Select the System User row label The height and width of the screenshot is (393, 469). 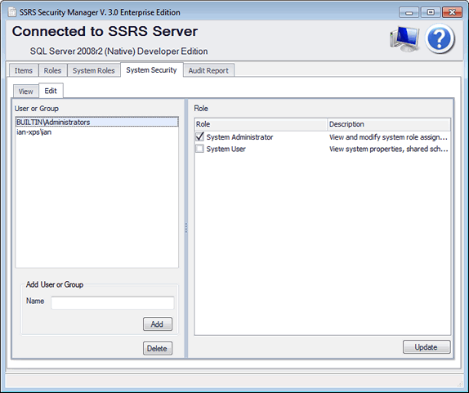tap(226, 149)
